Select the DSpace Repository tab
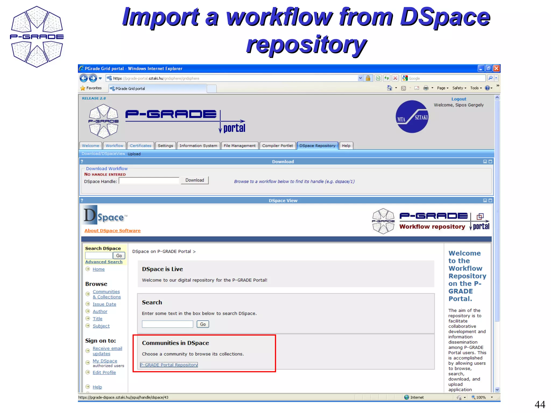551x413 pixels. (x=317, y=145)
